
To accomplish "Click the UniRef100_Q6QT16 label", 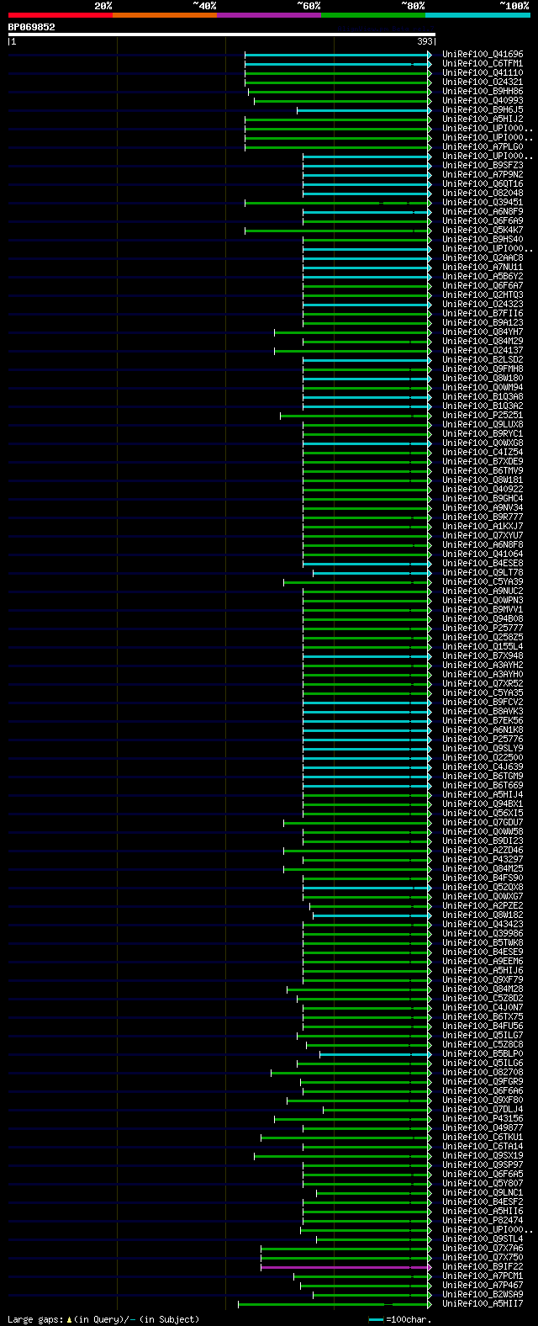I will 483,184.
